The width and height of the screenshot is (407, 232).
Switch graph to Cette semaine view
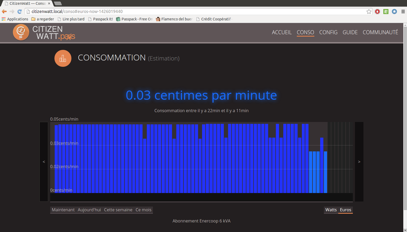coord(118,210)
